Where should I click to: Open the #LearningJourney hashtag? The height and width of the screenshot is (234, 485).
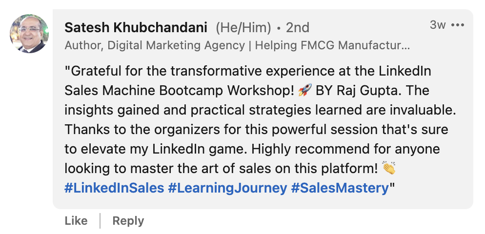click(x=227, y=188)
